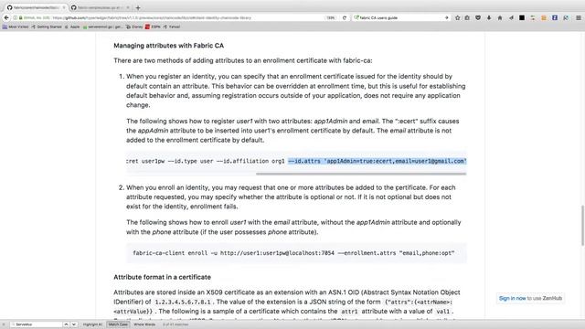Viewport: 585px width, 329px height.
Task: Save page to Pocket icon
Action: coord(478,18)
